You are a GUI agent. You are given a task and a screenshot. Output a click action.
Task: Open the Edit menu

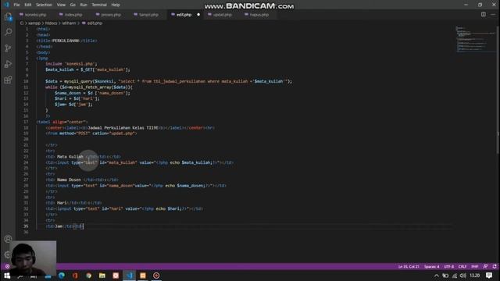28,5
